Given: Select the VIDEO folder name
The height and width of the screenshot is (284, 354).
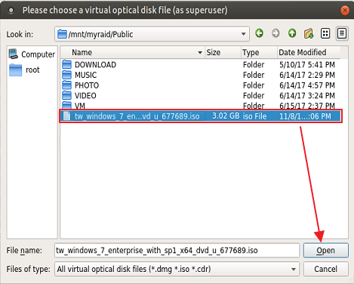Looking at the screenshot, I should [x=85, y=96].
